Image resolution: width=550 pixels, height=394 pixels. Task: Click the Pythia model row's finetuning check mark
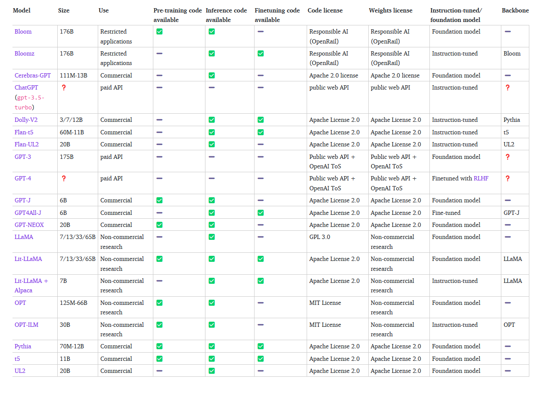261,346
